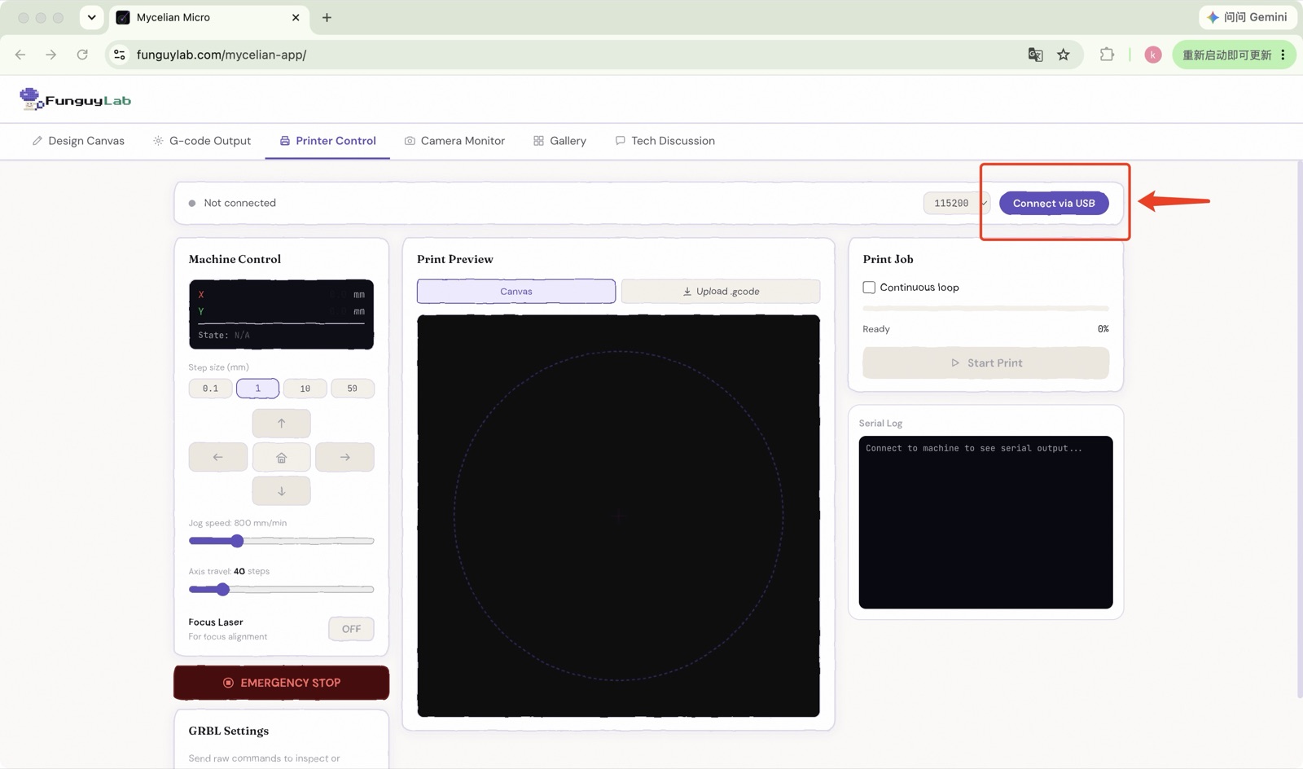The image size is (1303, 769).
Task: Open the extensions puzzle icon
Action: (x=1107, y=55)
